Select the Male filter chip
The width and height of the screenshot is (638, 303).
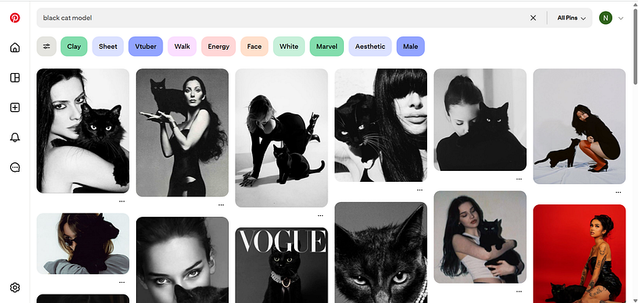411,47
